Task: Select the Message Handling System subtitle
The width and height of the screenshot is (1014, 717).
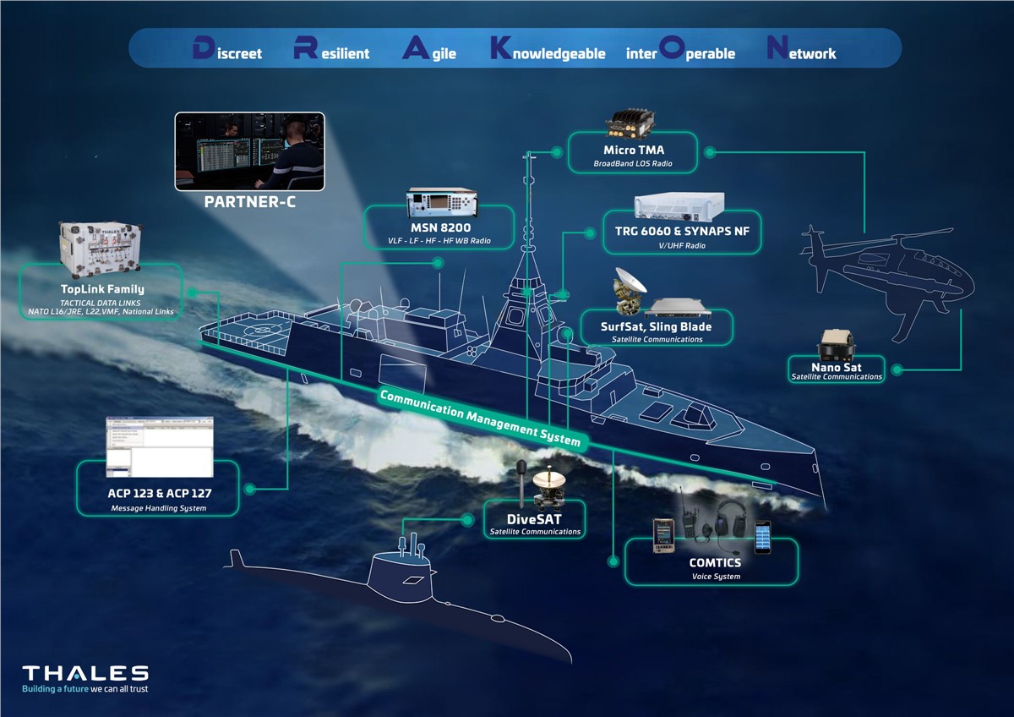Action: pyautogui.click(x=159, y=508)
